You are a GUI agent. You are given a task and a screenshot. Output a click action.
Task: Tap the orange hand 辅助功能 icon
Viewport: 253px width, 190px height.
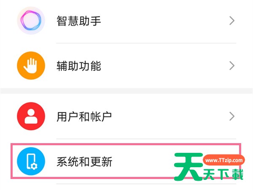point(31,65)
